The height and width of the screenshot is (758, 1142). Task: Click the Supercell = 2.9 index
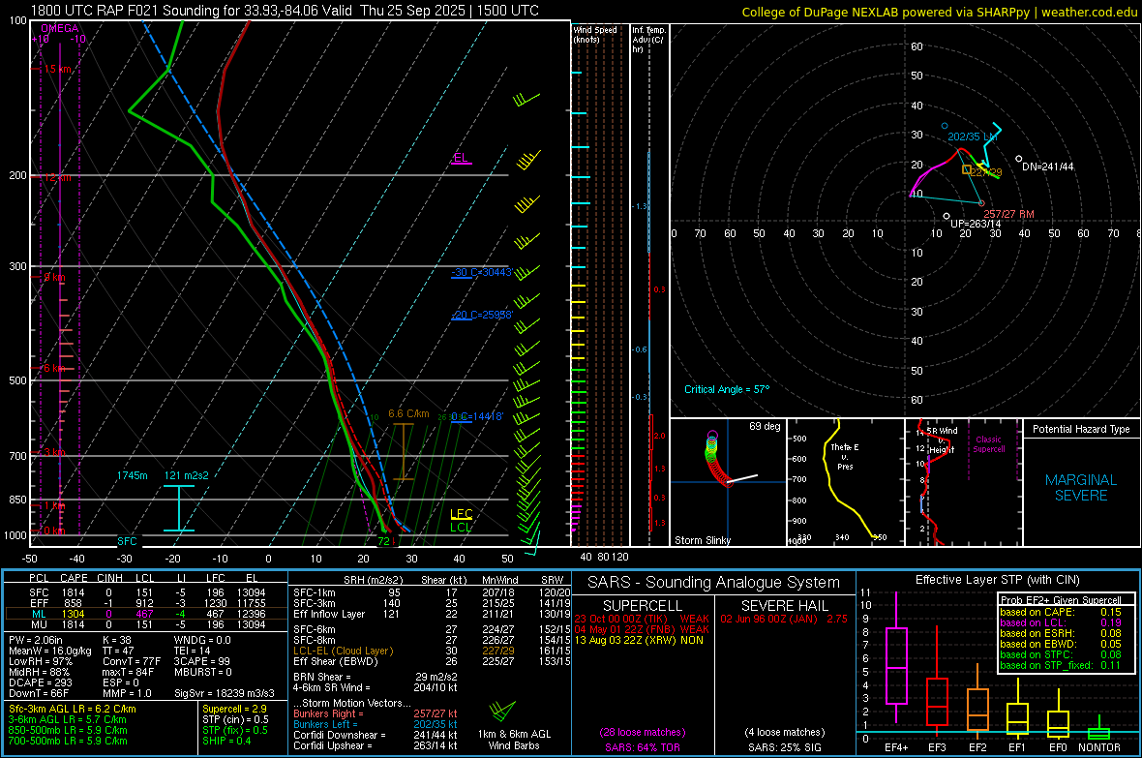click(x=234, y=709)
